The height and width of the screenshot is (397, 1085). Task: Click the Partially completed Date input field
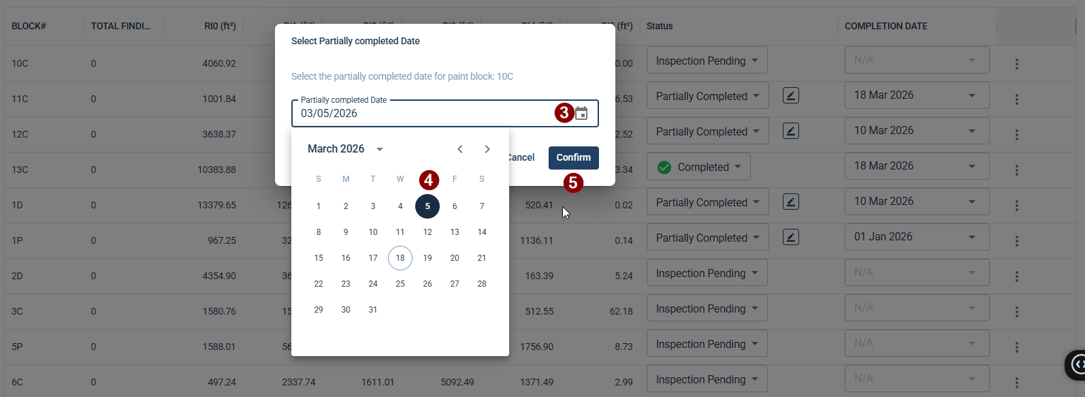click(422, 114)
